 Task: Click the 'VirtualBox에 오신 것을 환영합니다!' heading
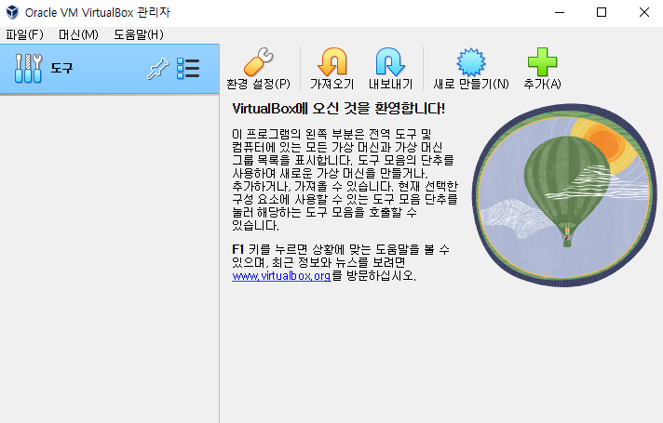click(338, 109)
